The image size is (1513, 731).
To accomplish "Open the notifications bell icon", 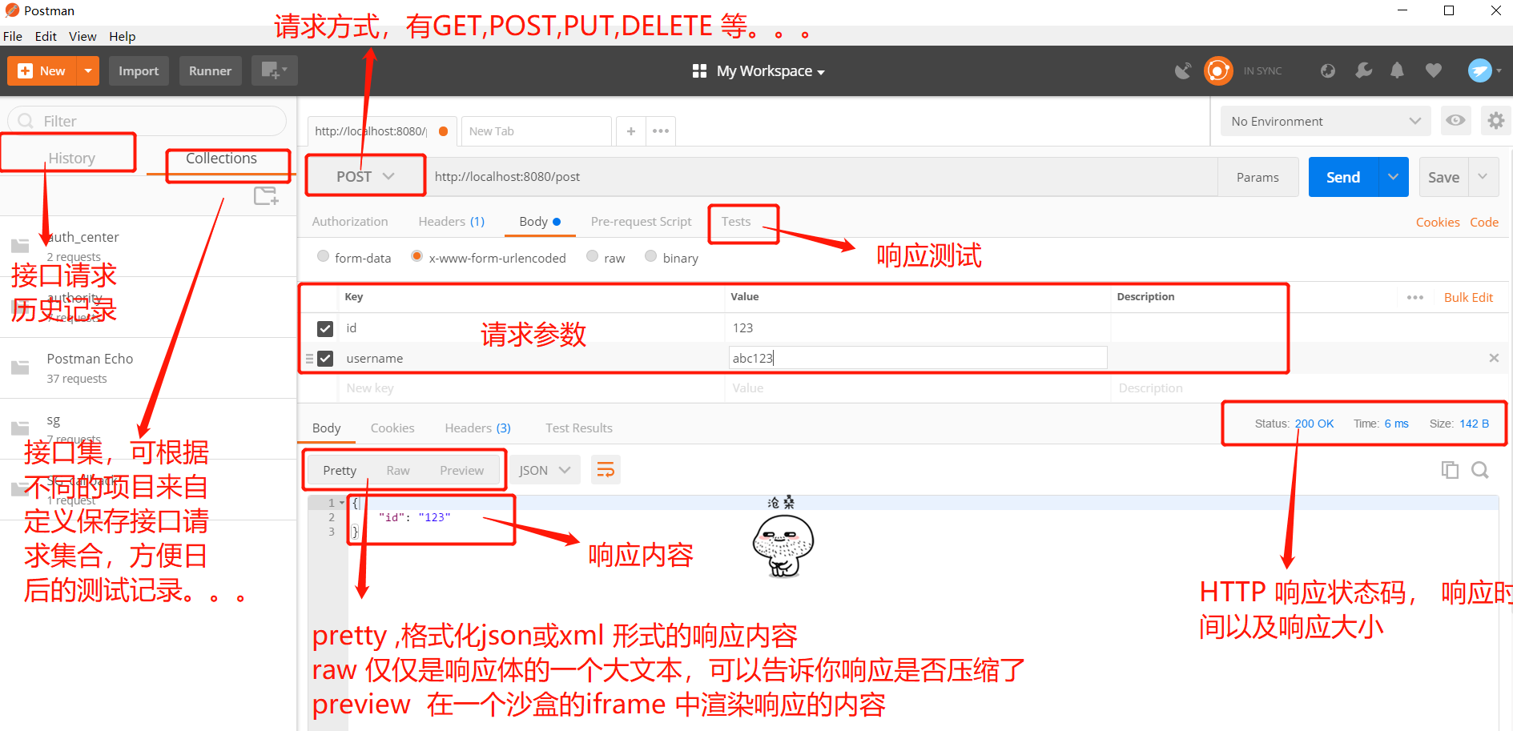I will (x=1397, y=70).
